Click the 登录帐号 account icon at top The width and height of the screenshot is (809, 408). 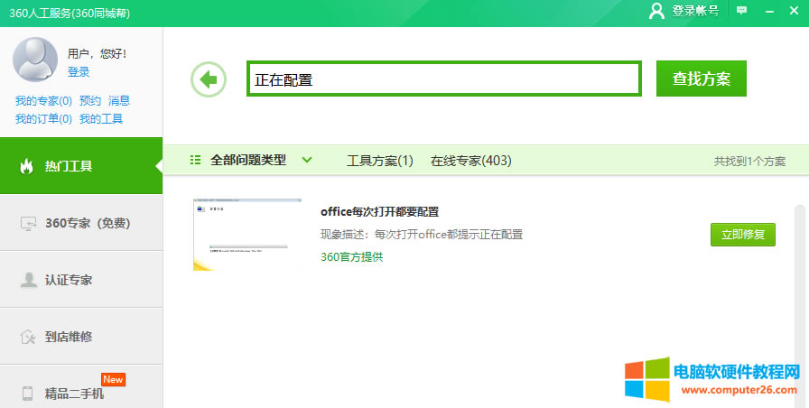coord(656,11)
